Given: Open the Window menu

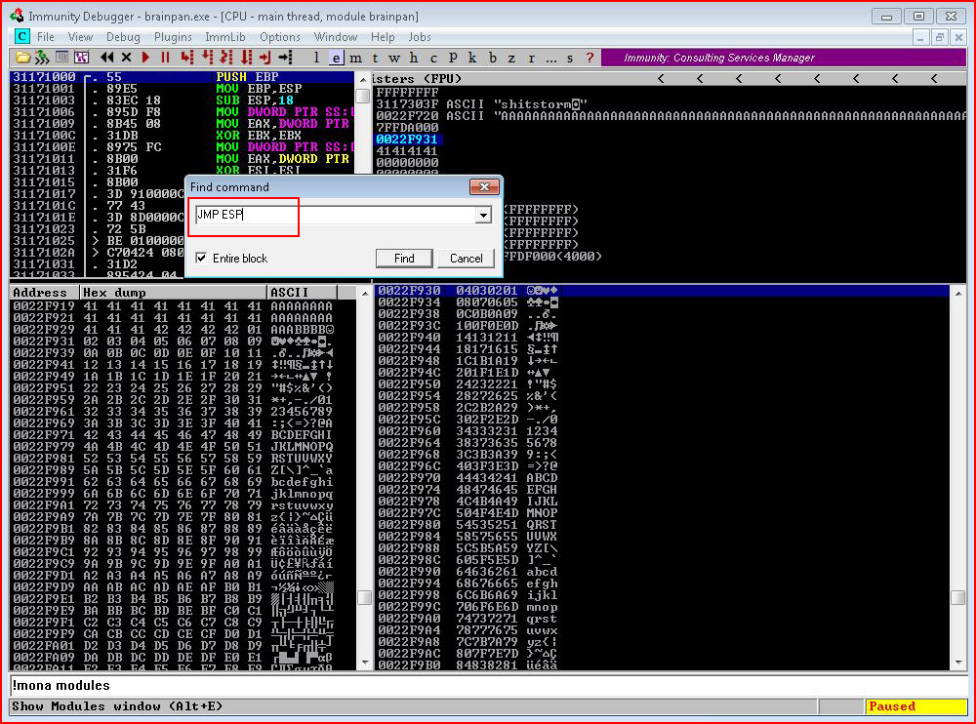Looking at the screenshot, I should 336,37.
